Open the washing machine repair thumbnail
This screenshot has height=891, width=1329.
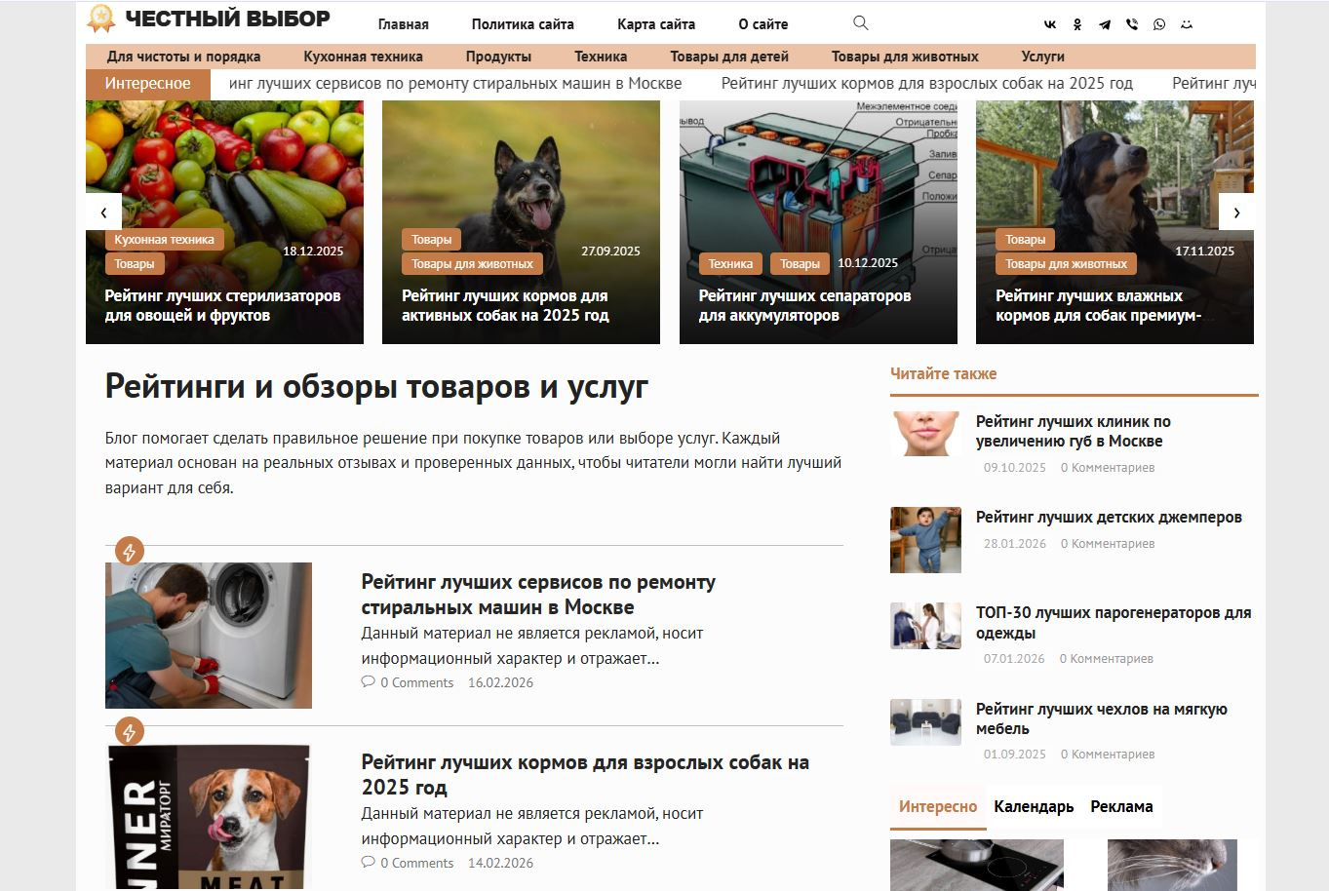pyautogui.click(x=209, y=636)
